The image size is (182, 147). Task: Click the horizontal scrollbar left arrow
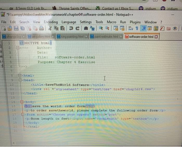click(x=14, y=143)
